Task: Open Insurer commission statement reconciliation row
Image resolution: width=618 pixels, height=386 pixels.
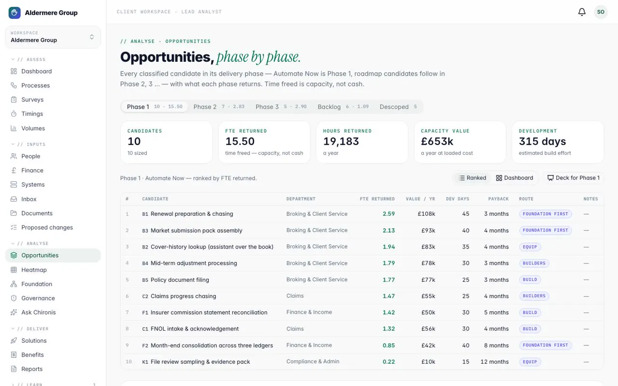Action: click(362, 312)
